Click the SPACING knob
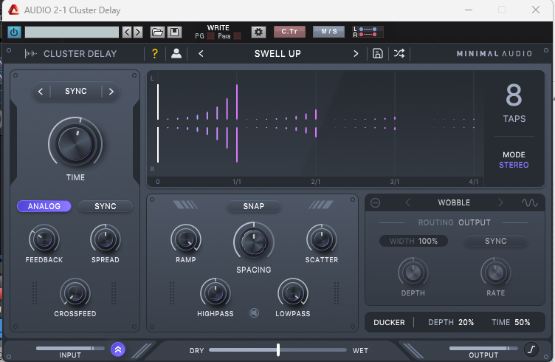555x362 pixels. pyautogui.click(x=254, y=242)
